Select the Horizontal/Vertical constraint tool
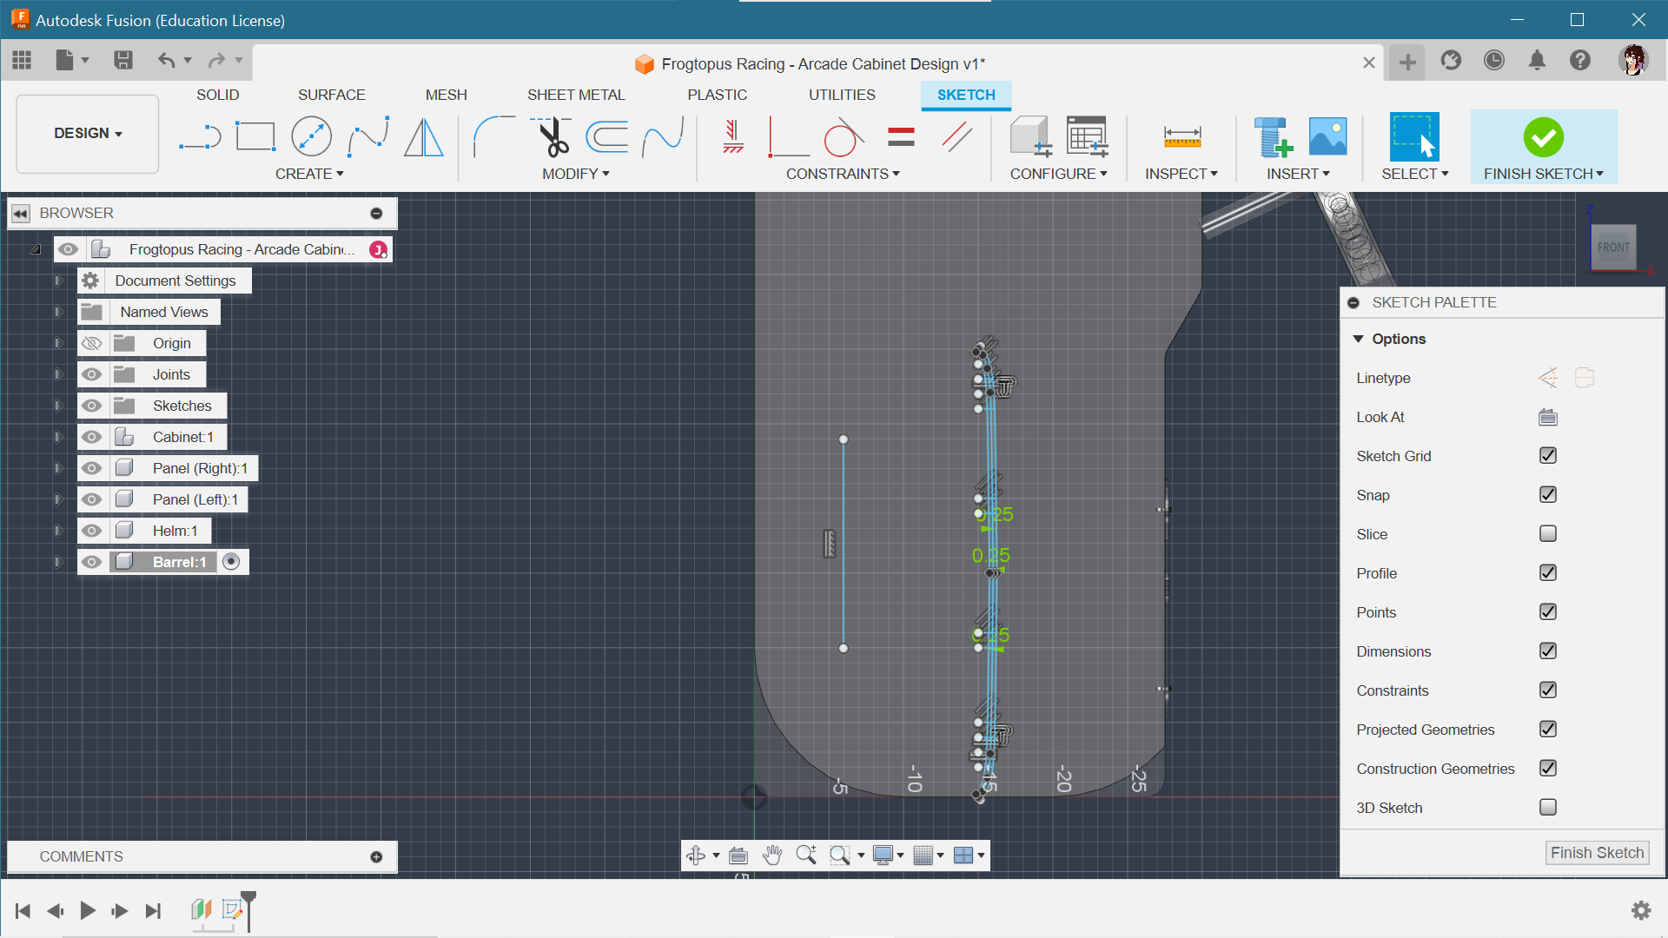This screenshot has width=1668, height=938. pyautogui.click(x=733, y=137)
